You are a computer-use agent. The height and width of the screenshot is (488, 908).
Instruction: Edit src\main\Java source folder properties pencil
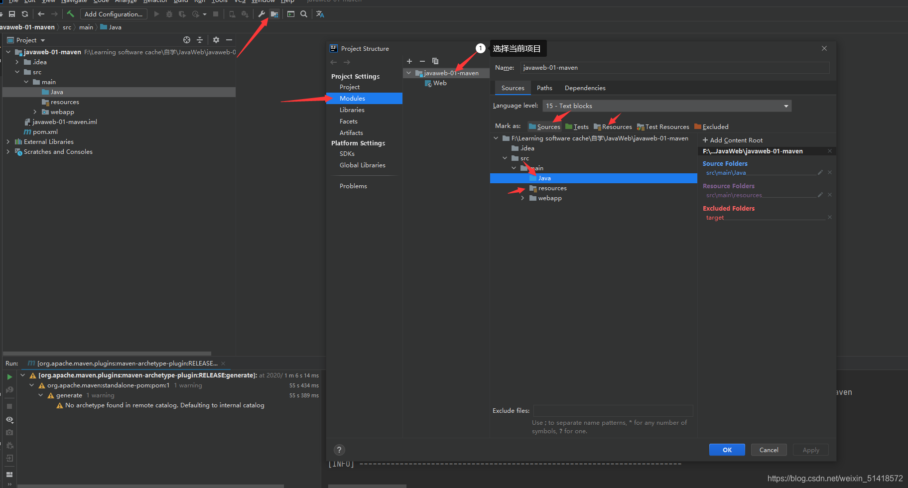(820, 172)
